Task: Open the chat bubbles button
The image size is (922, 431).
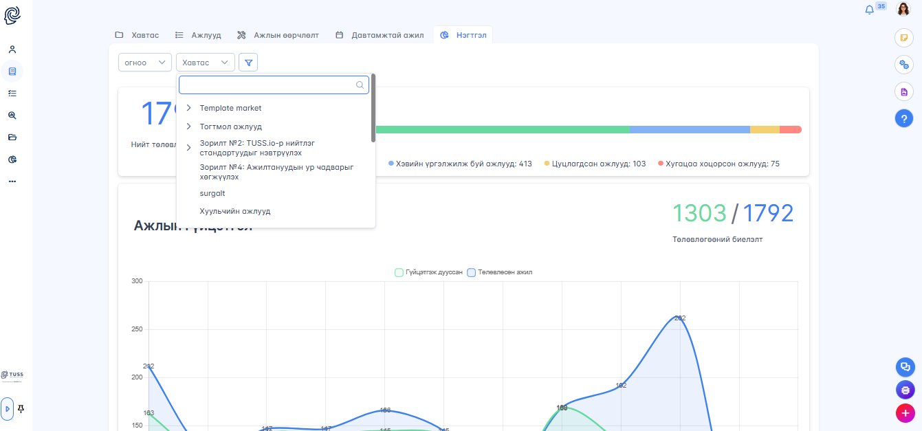Action: [x=905, y=367]
